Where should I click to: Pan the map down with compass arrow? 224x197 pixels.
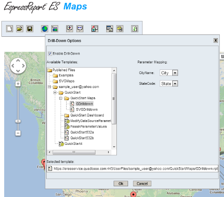click(x=18, y=71)
